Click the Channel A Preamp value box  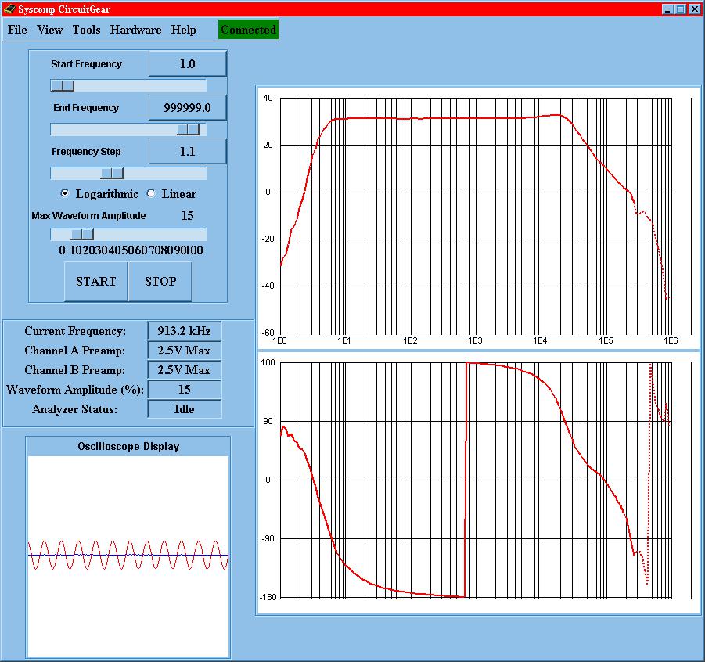click(184, 351)
